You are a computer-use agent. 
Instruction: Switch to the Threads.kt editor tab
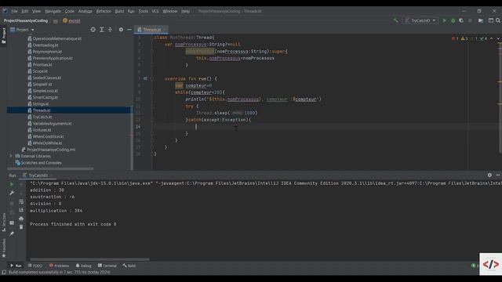[x=151, y=30]
